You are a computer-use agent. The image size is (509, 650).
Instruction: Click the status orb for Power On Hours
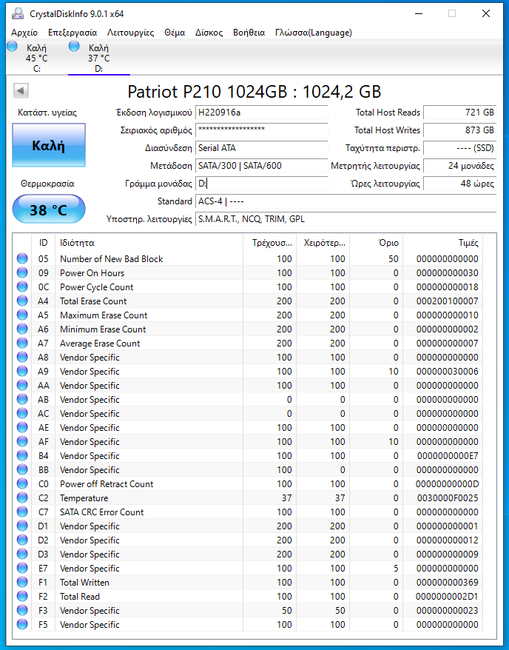pyautogui.click(x=22, y=273)
